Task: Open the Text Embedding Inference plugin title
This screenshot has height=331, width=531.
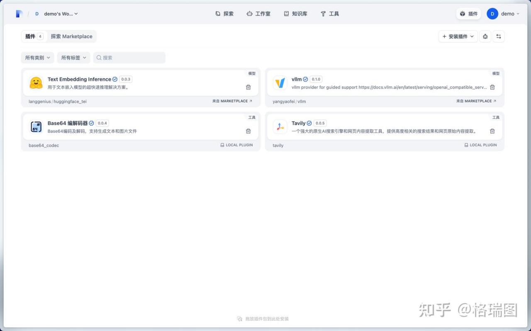Action: 79,79
